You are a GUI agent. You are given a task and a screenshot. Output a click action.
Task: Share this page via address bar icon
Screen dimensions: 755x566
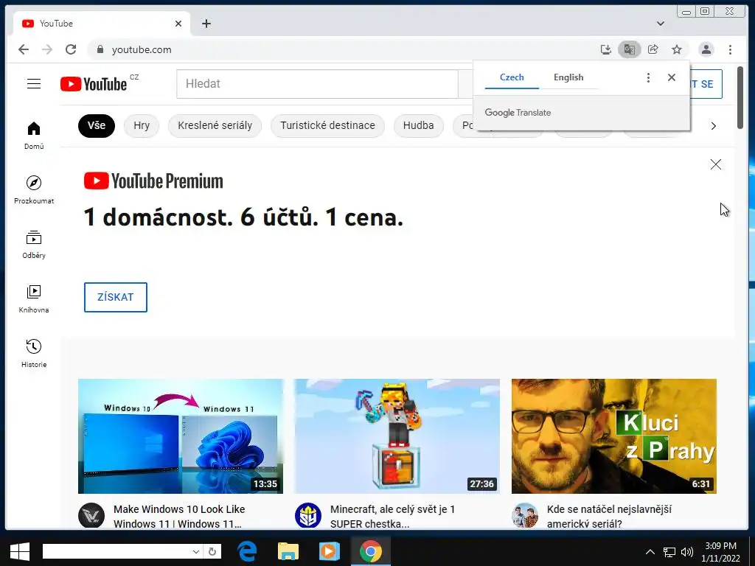[x=653, y=49]
